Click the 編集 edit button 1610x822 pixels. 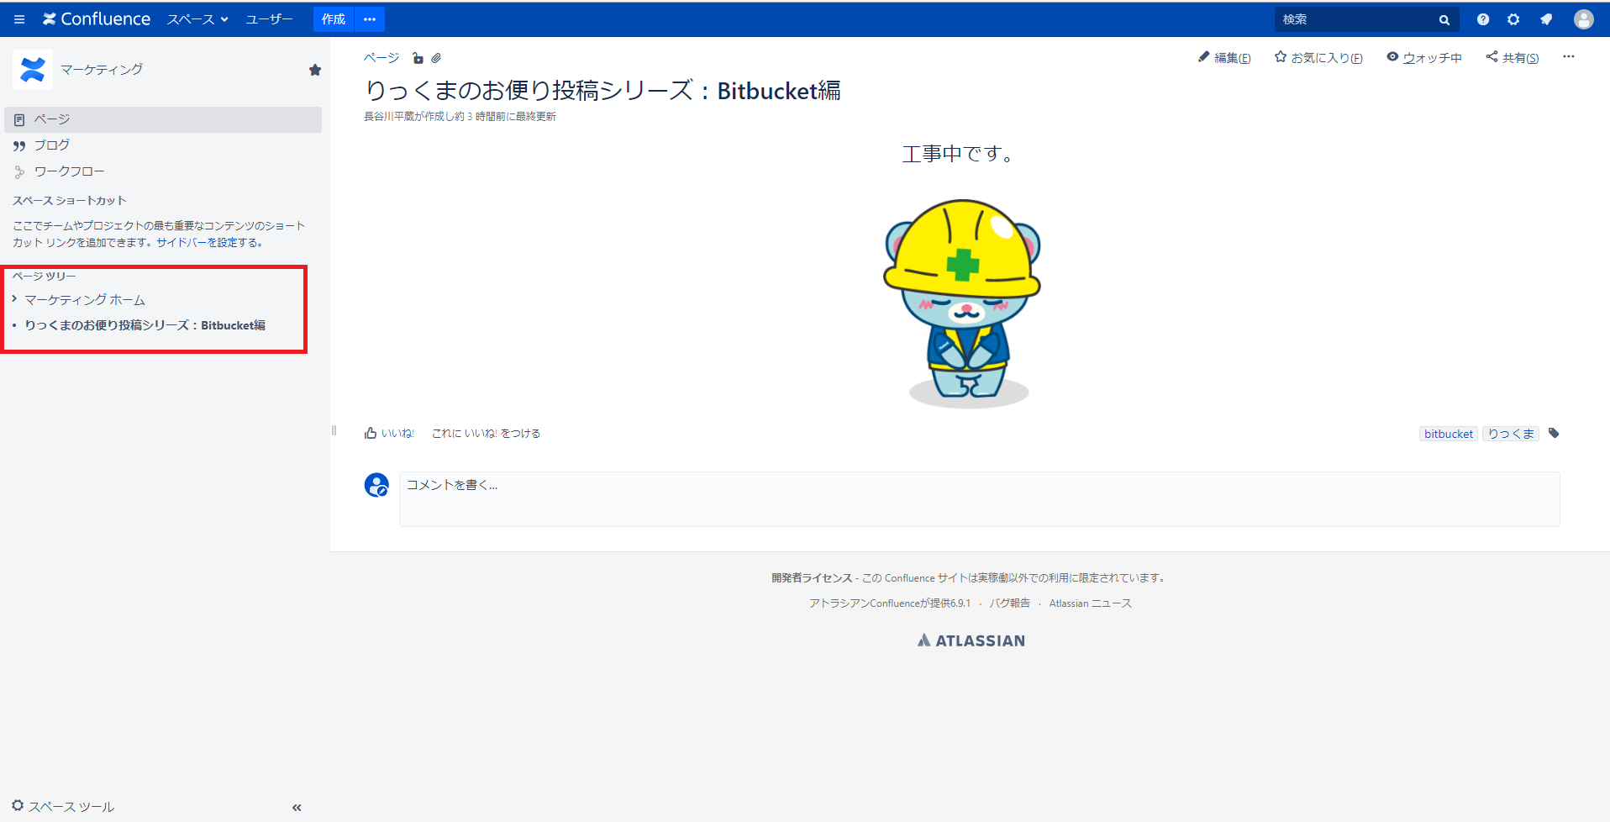1224,57
